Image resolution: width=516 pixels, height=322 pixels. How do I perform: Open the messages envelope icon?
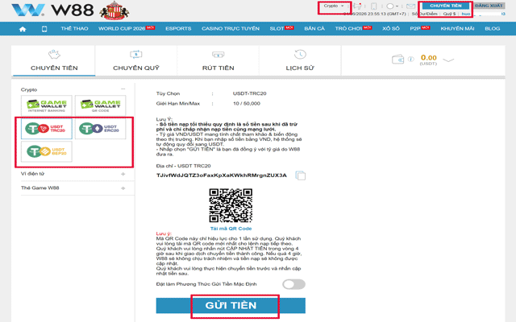[410, 6]
